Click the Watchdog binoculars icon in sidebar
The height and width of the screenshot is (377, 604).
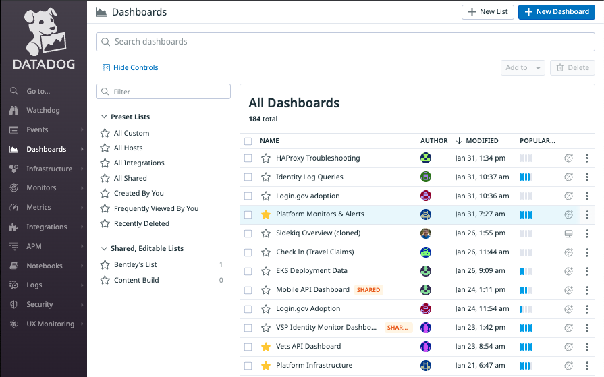pos(13,110)
